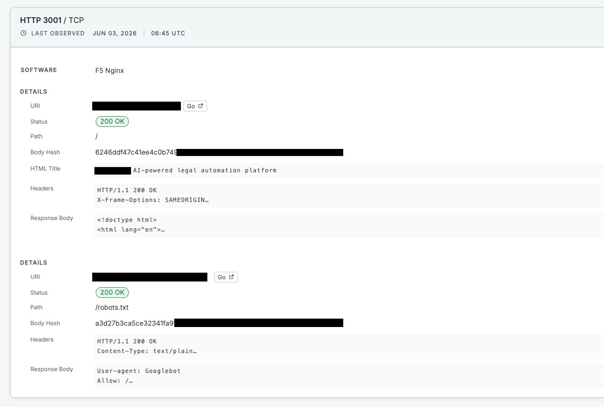The height and width of the screenshot is (407, 604).
Task: Click the body hash starting 6246ddf47c41
Action: pyautogui.click(x=136, y=152)
